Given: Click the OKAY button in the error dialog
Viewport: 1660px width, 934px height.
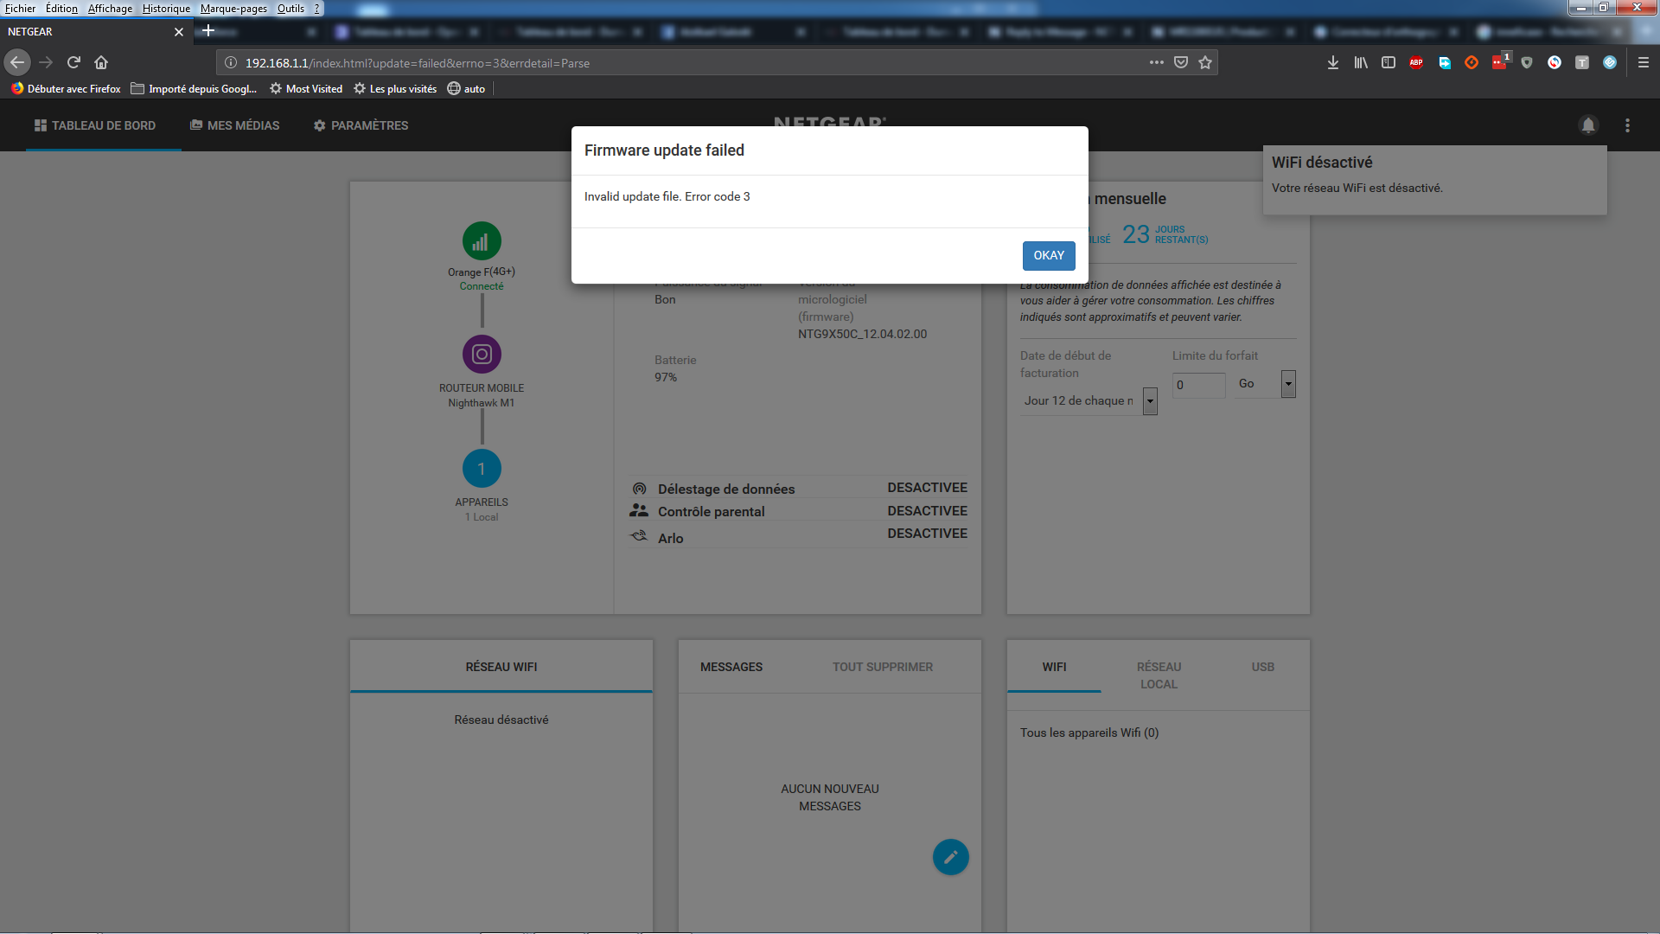Looking at the screenshot, I should click(x=1049, y=255).
